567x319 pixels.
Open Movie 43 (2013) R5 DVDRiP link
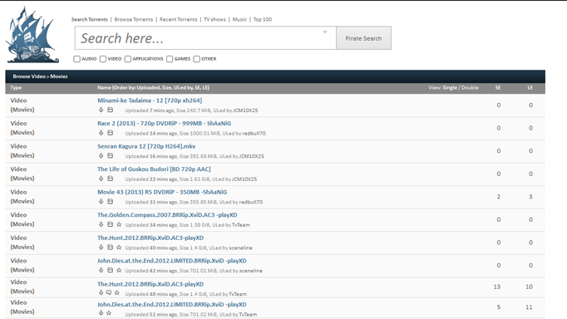[x=162, y=192]
